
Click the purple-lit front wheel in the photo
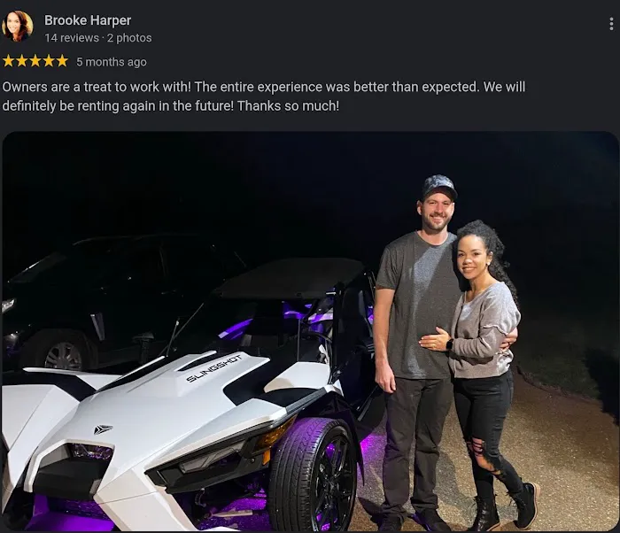(313, 475)
